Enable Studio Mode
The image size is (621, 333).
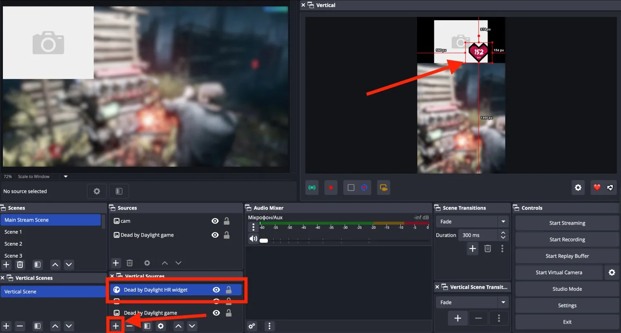click(567, 289)
